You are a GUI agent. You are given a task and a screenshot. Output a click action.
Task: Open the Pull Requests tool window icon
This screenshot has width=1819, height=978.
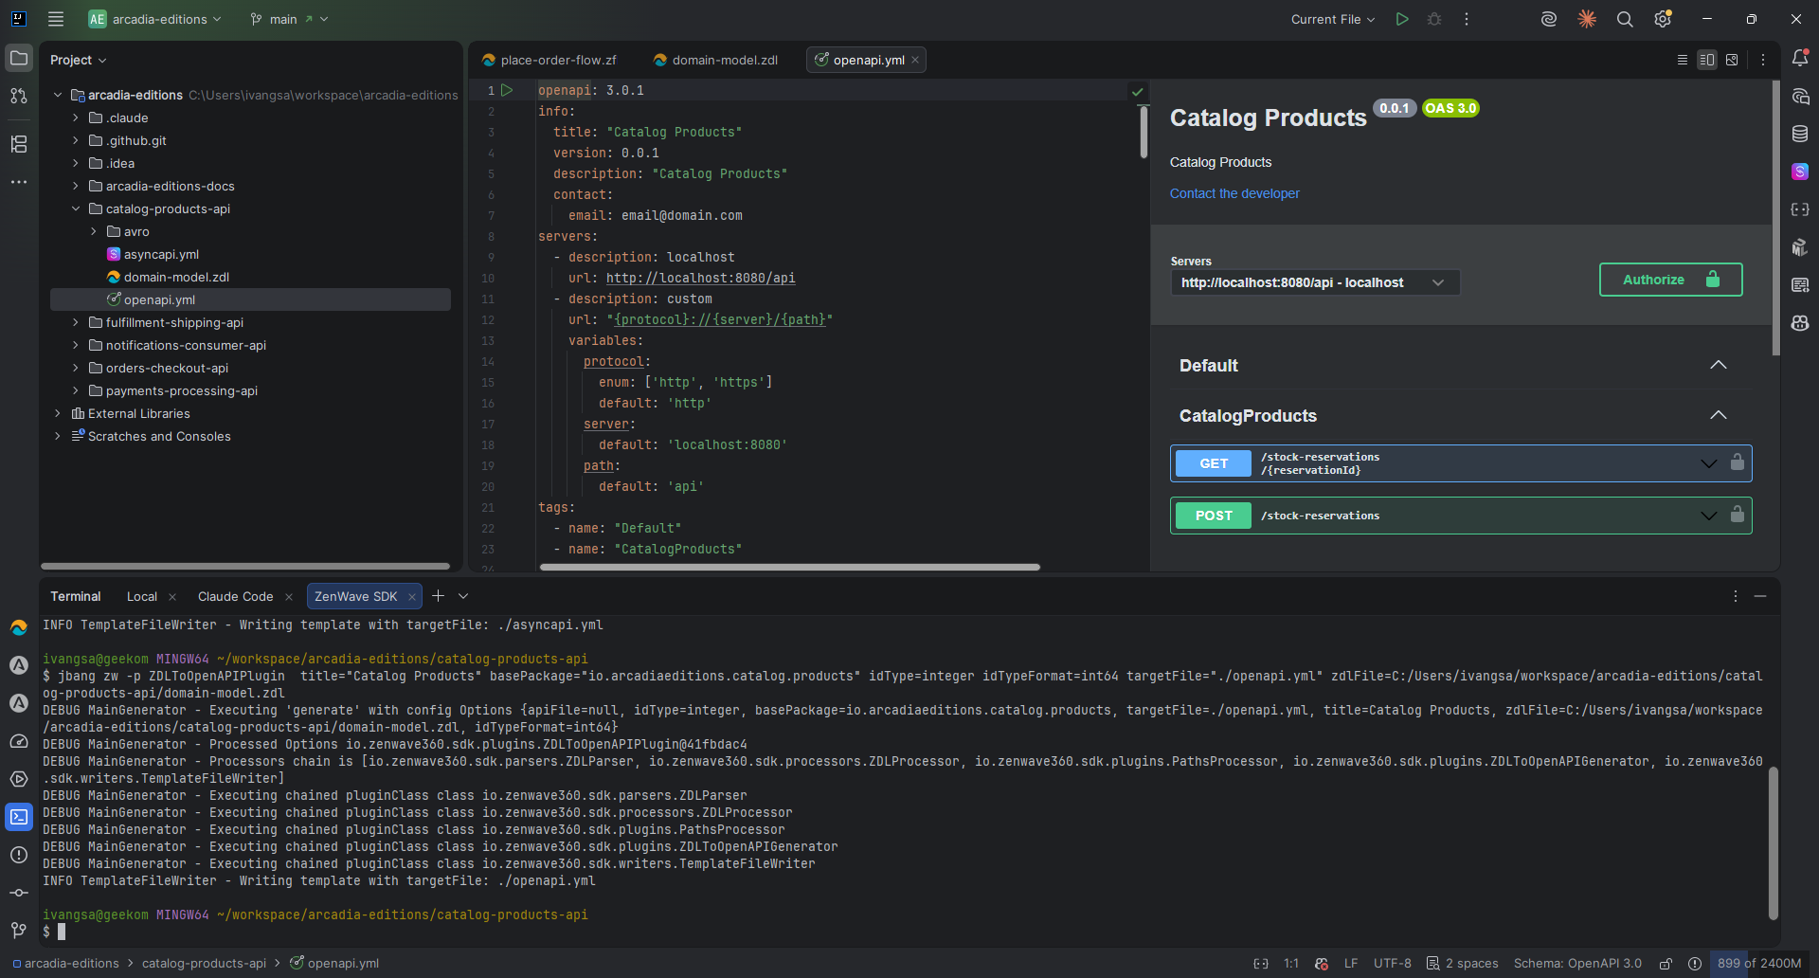click(19, 96)
